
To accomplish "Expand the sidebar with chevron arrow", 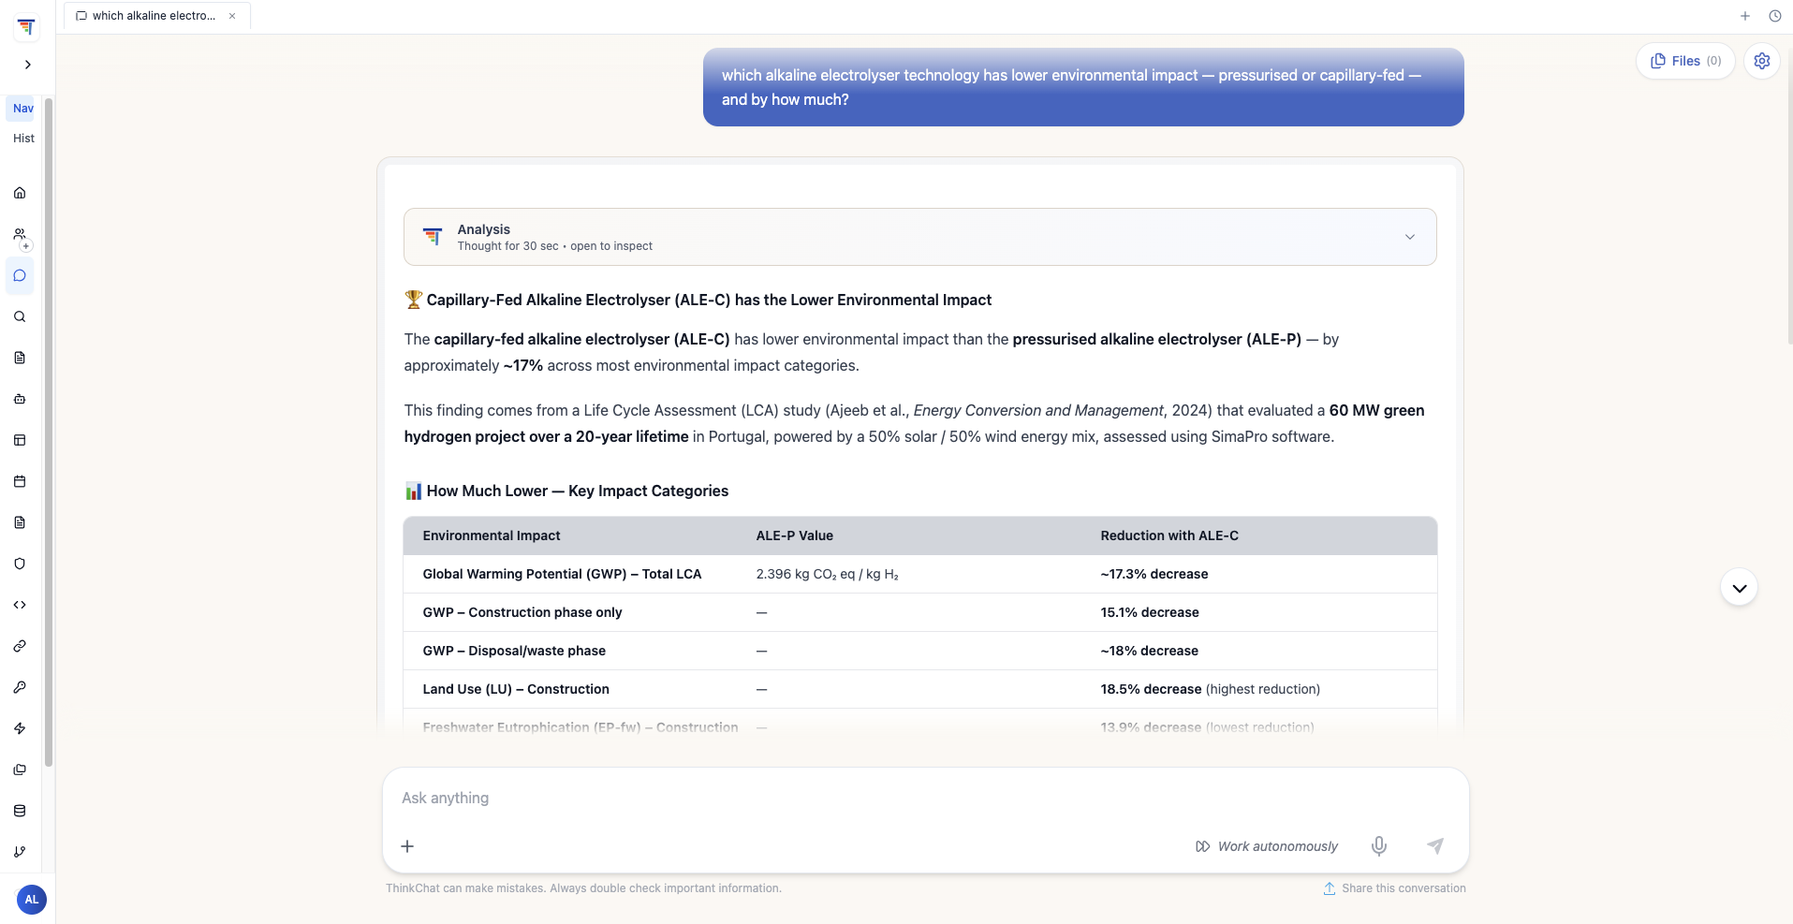I will [x=28, y=65].
